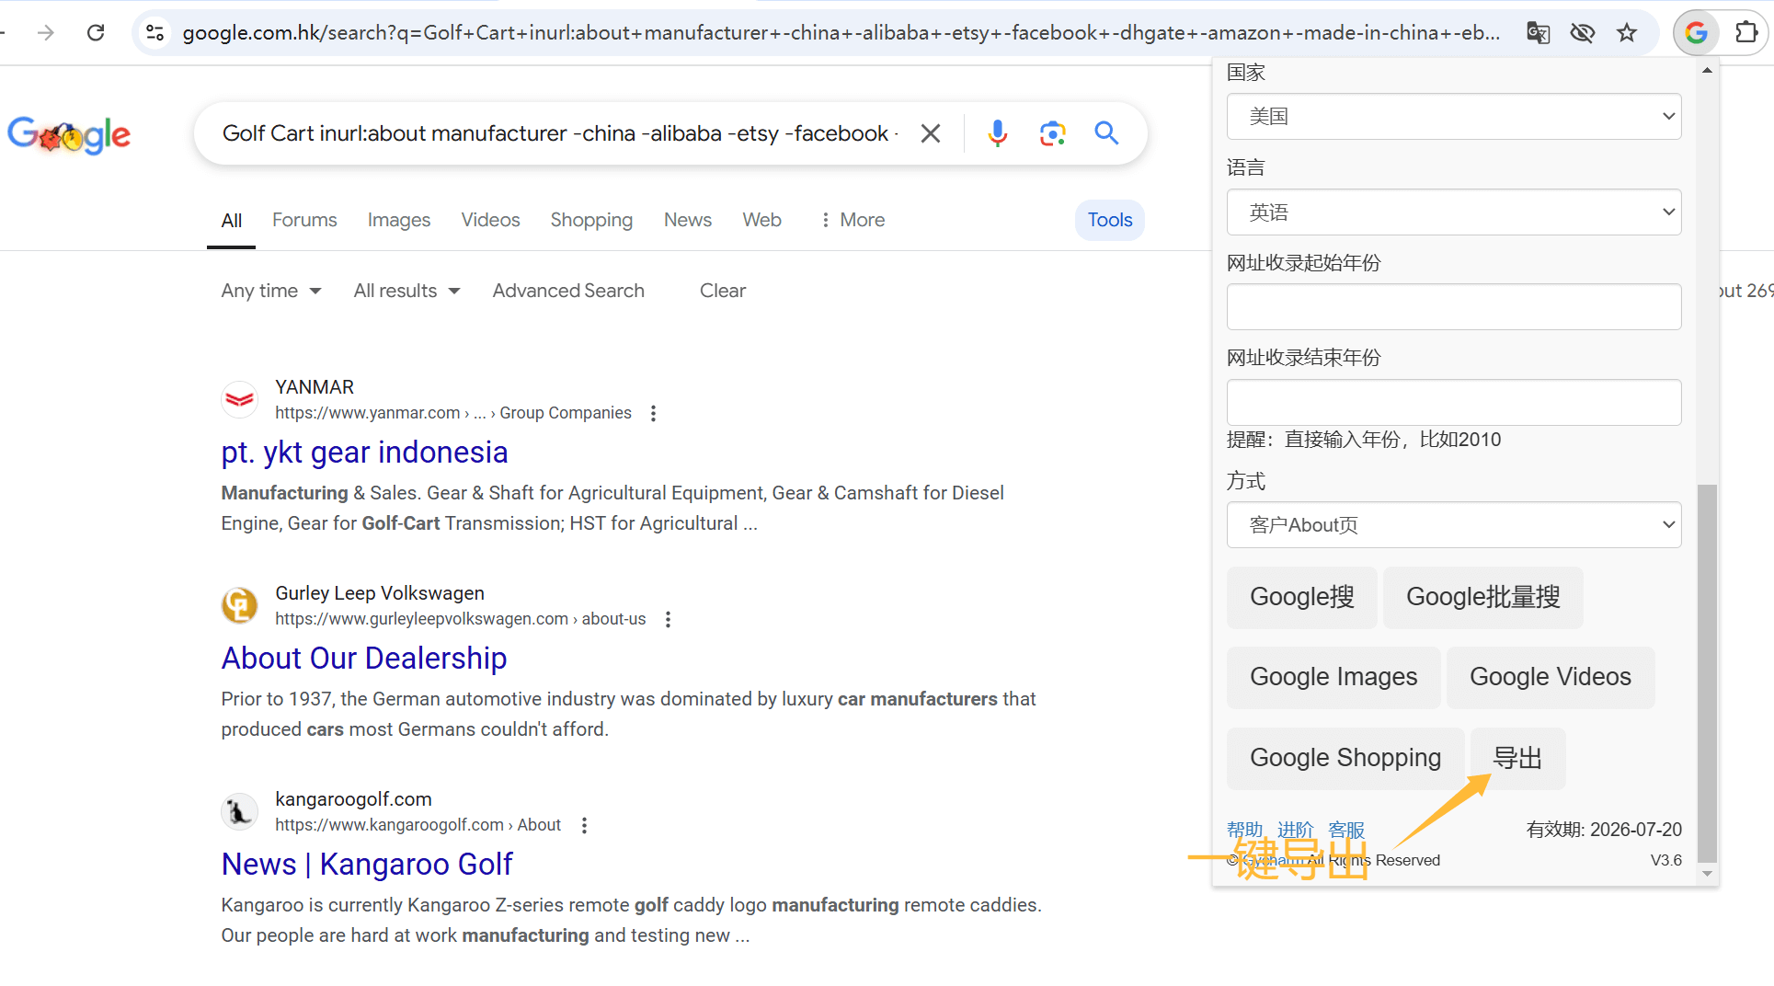Open the pt. ykt gear indonesia result

[364, 453]
